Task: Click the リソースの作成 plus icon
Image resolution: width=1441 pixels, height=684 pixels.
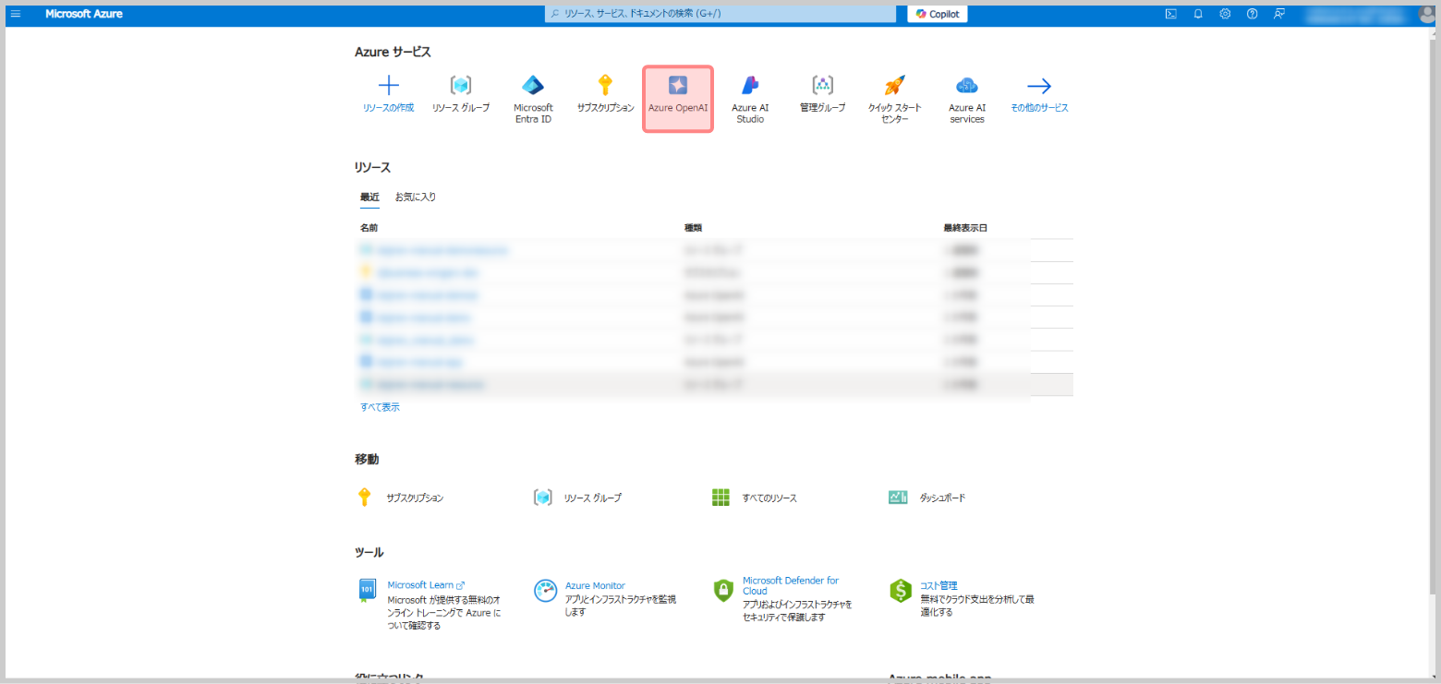Action: (x=389, y=86)
